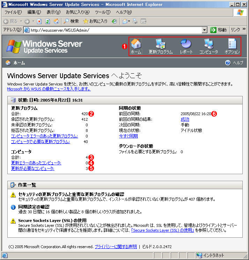The image size is (249, 260).
Task: Click the アイドル状態 current status value
Action: coord(191,131)
